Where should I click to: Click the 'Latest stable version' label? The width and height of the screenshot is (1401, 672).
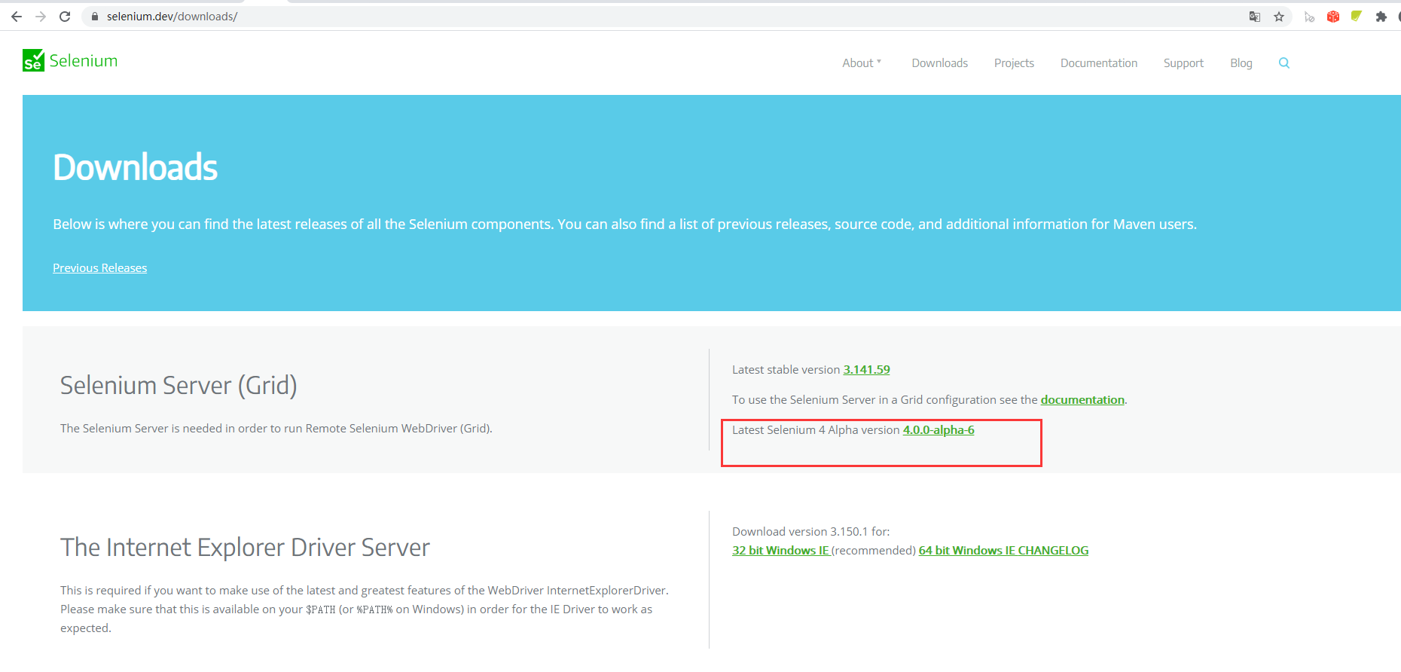coord(786,370)
